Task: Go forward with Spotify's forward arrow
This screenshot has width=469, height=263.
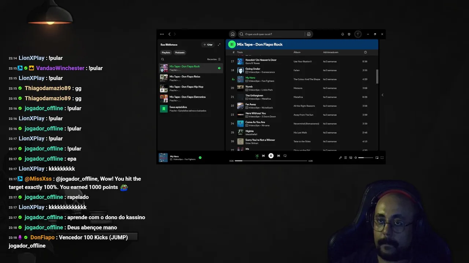Action: pos(174,34)
